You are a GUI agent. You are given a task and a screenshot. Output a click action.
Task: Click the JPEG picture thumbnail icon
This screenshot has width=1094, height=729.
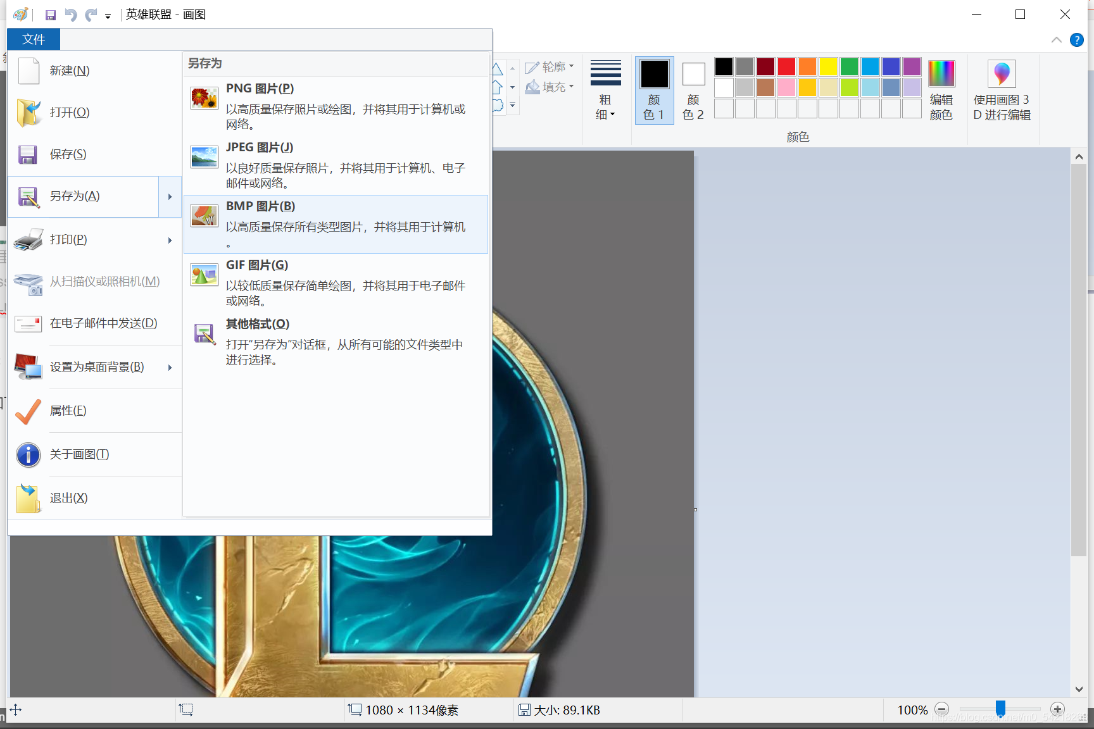pos(204,156)
